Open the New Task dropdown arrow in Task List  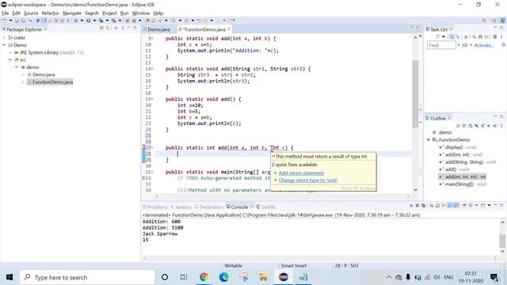(444, 37)
